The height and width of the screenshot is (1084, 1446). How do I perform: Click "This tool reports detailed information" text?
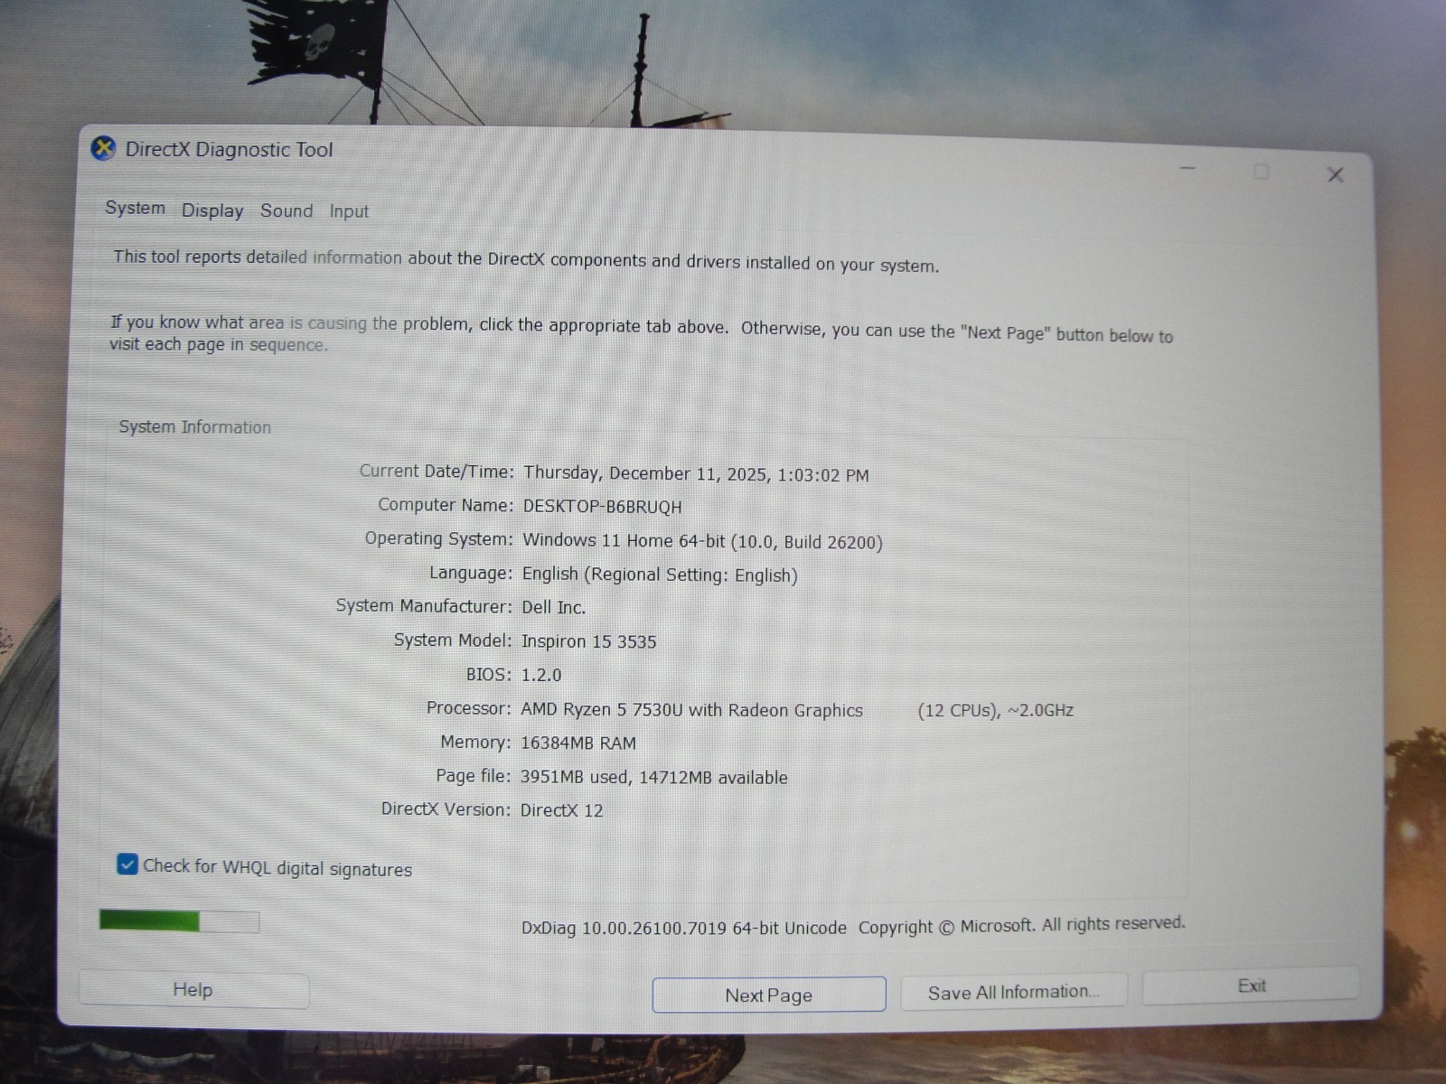click(x=526, y=261)
